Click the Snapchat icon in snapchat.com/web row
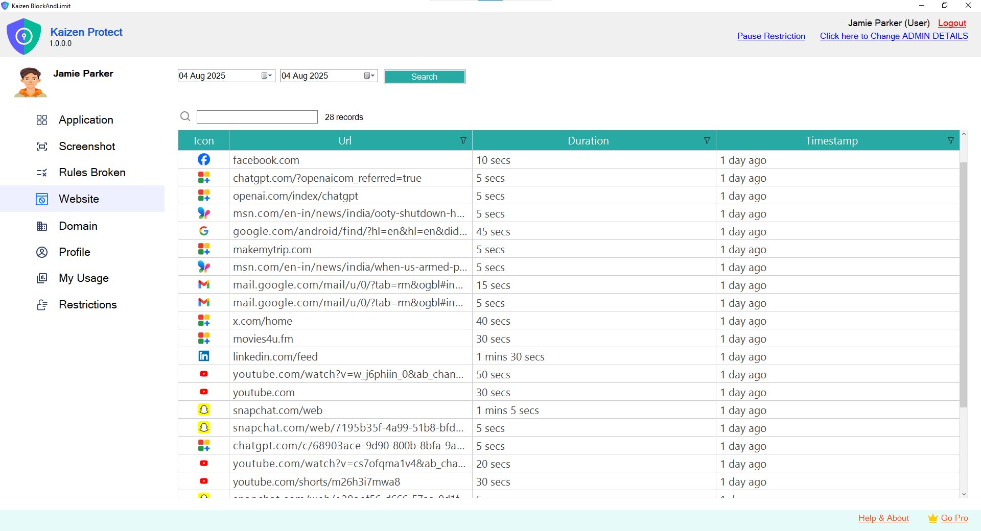981x531 pixels. (x=204, y=410)
